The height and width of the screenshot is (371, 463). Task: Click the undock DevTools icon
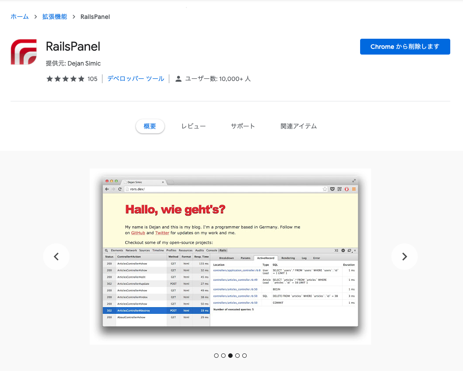coord(349,250)
